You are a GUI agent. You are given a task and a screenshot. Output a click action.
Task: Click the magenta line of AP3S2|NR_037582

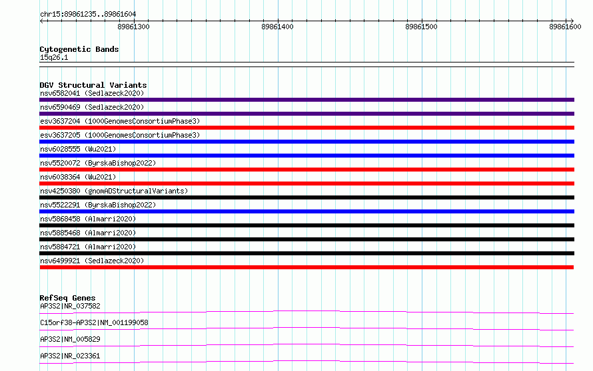[x=306, y=312]
